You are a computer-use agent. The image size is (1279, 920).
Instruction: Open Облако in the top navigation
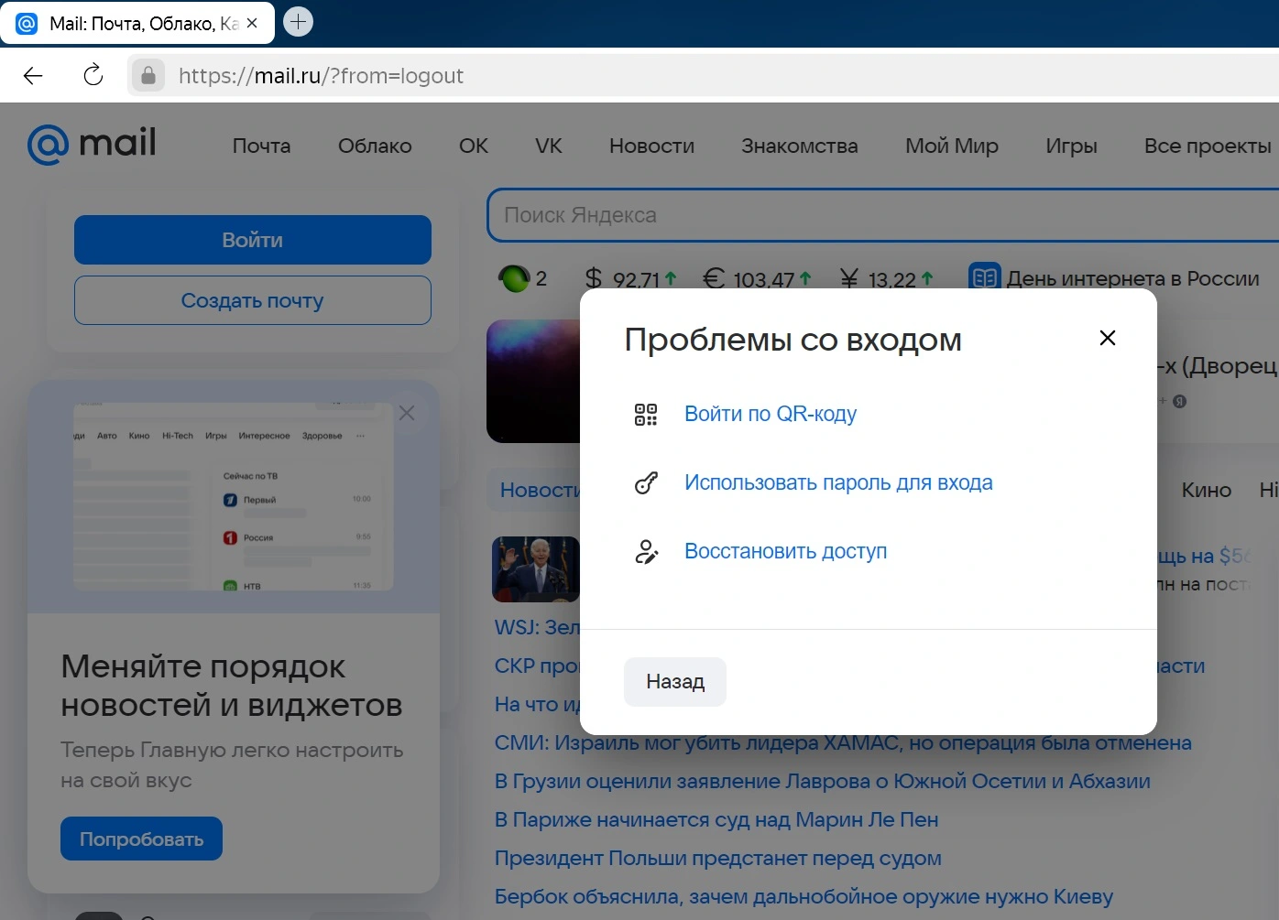(x=375, y=146)
